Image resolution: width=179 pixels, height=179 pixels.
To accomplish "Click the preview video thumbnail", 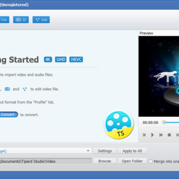I will 159,76.
